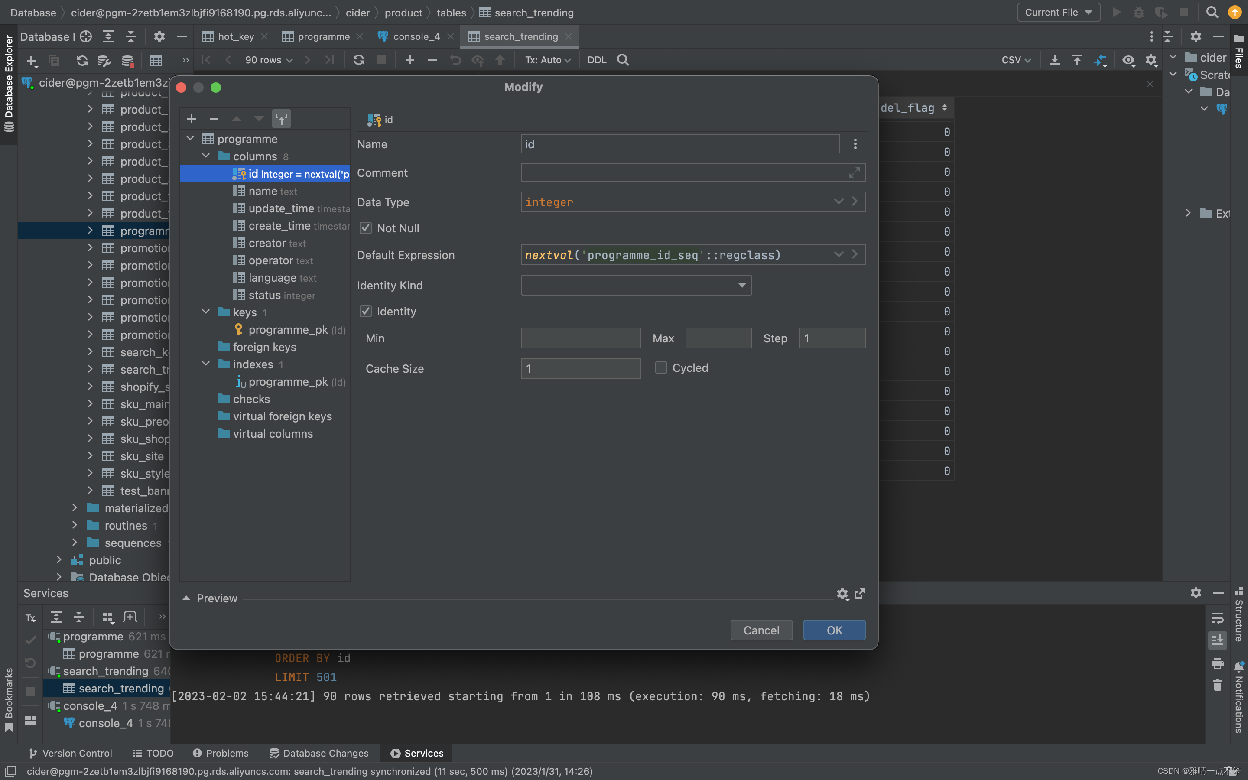Click the eye view options icon in data toolbar
The width and height of the screenshot is (1248, 780).
pos(1128,60)
